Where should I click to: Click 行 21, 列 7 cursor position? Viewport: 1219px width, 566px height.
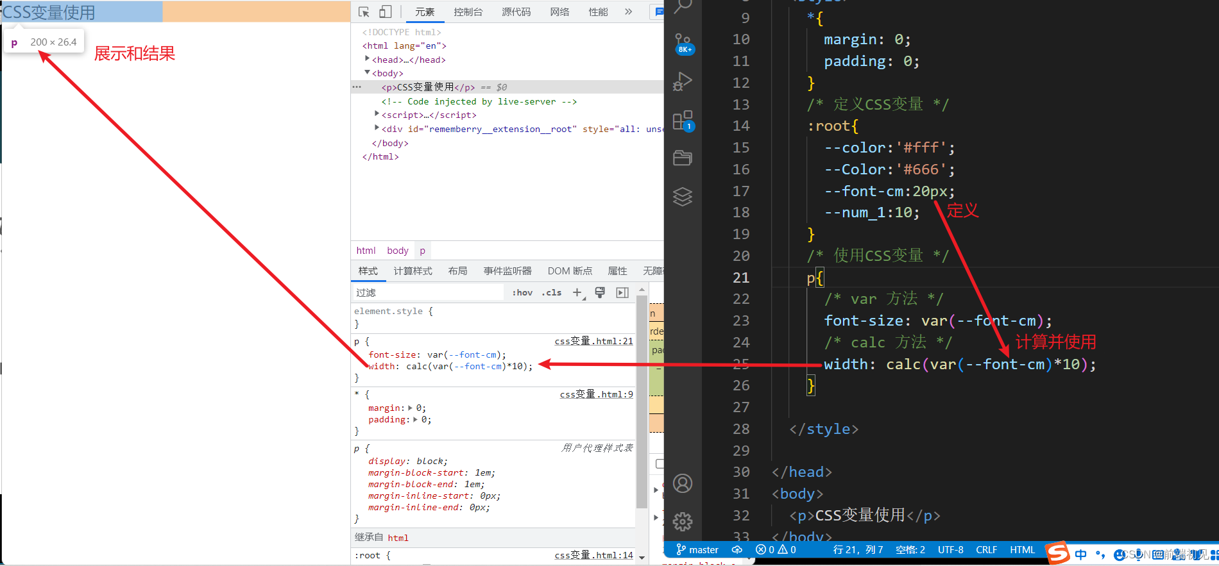(x=858, y=550)
